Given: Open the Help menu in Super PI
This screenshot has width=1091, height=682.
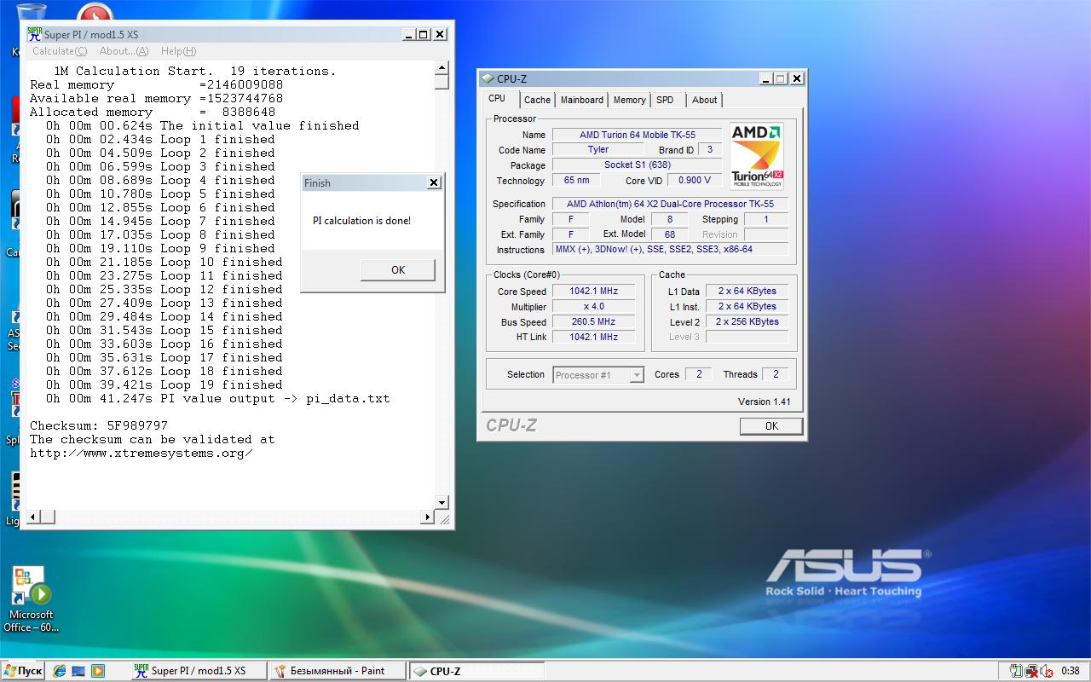Looking at the screenshot, I should (178, 51).
